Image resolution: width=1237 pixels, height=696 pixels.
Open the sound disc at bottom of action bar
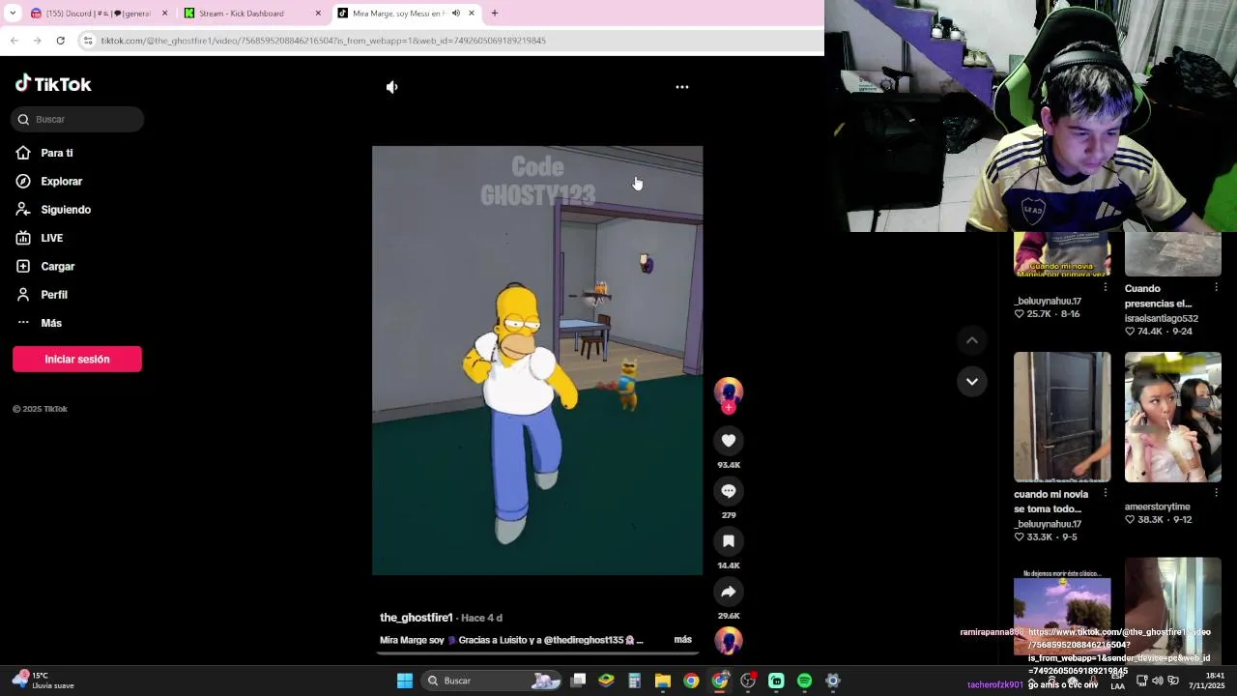[729, 641]
